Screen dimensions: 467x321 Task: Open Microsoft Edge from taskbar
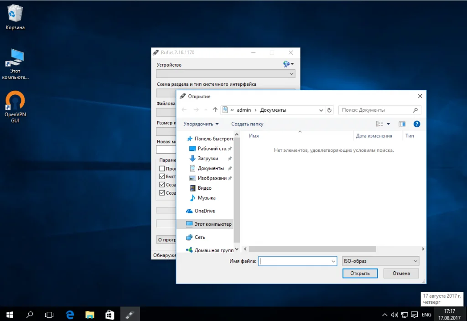click(70, 314)
